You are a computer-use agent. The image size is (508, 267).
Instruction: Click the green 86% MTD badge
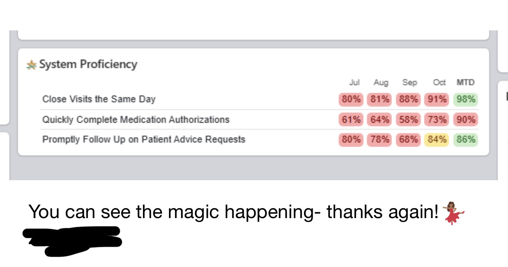click(x=466, y=140)
